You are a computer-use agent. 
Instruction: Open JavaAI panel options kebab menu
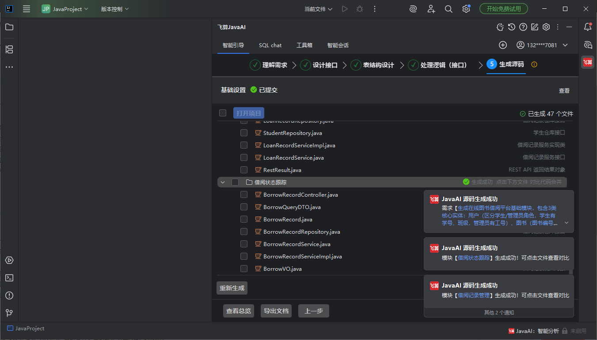[558, 27]
